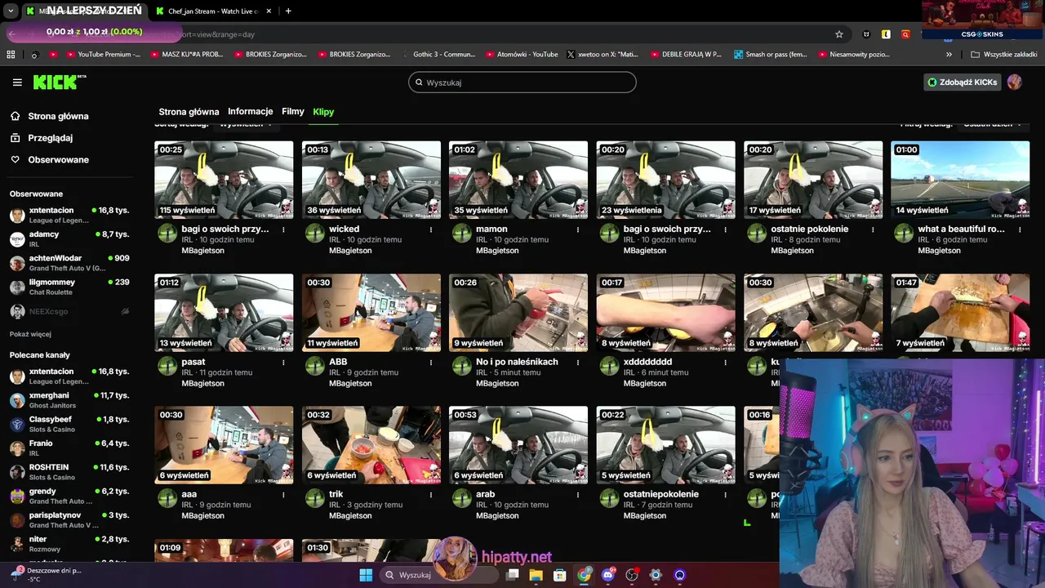This screenshot has height=588, width=1045.
Task: Open options menu for 'ABB' clip
Action: tap(431, 362)
